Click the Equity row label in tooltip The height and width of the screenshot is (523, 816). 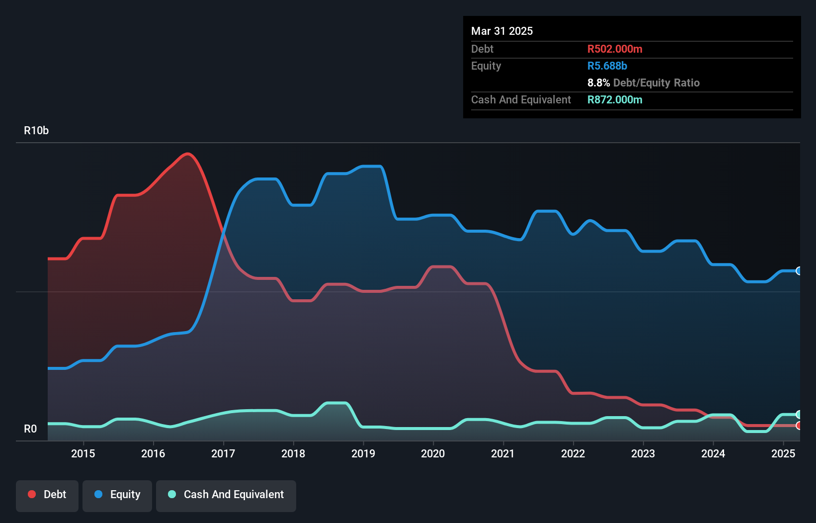click(486, 66)
